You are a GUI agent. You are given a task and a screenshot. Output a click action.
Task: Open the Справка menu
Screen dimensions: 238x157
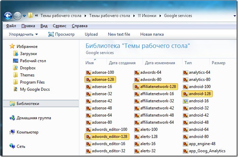point(80,26)
